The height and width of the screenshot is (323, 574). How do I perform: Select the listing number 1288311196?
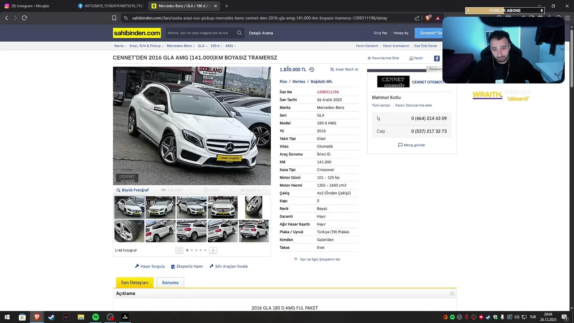click(x=328, y=92)
